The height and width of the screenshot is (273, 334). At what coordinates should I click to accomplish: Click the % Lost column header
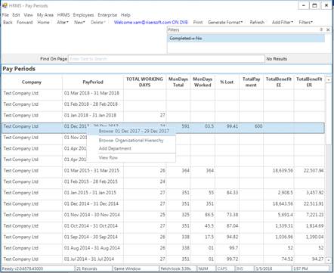[227, 82]
